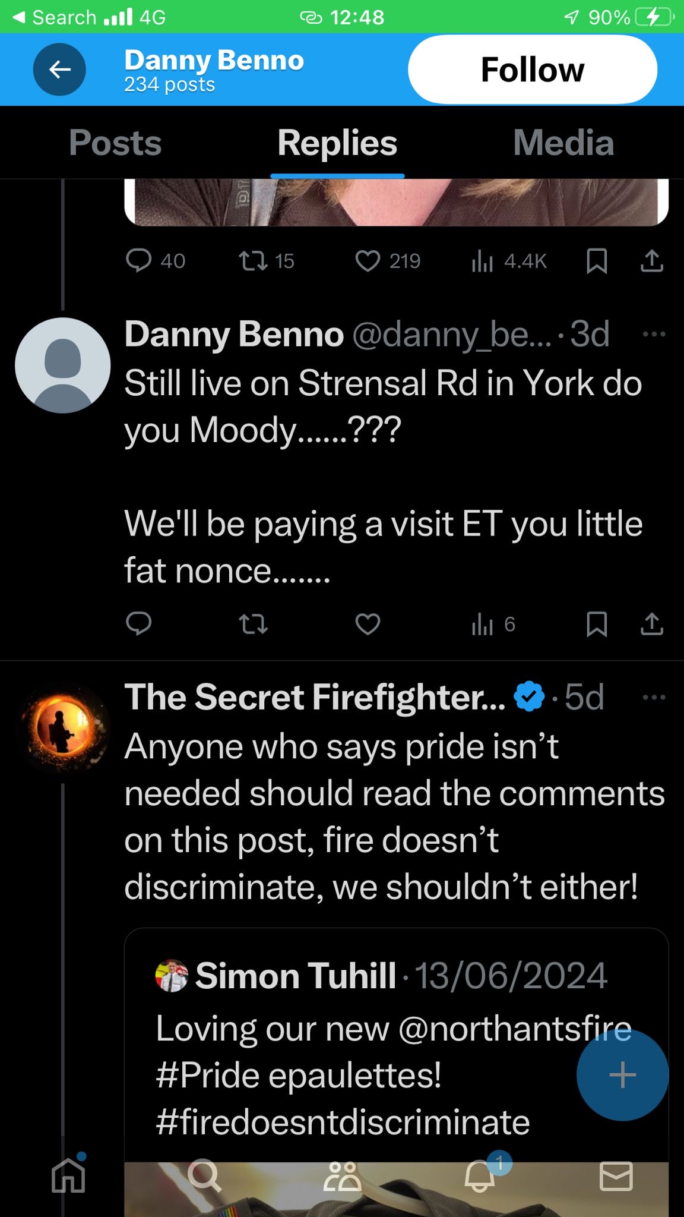Switch to the Posts tab
Image resolution: width=684 pixels, height=1217 pixels.
tap(115, 143)
